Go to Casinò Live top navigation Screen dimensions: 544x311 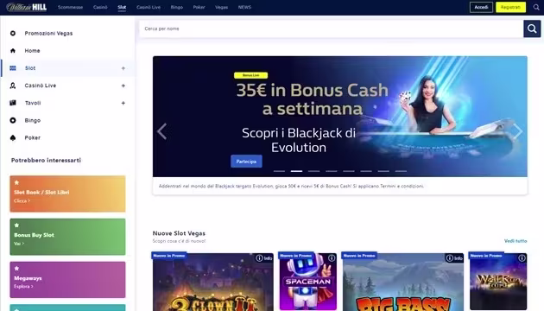(x=149, y=7)
